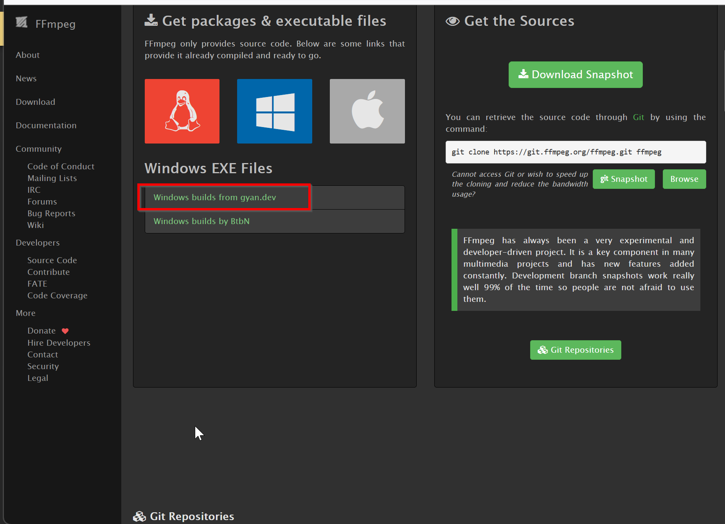Click the Donate heart icon
Image resolution: width=725 pixels, height=524 pixels.
pos(65,331)
